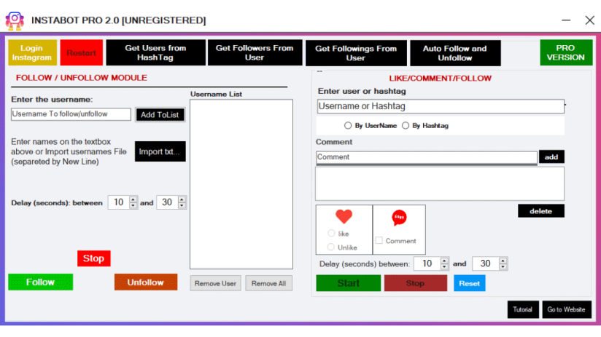The image size is (601, 337).
Task: Increase the like/comment minimum delay of 10
Action: pyautogui.click(x=444, y=260)
